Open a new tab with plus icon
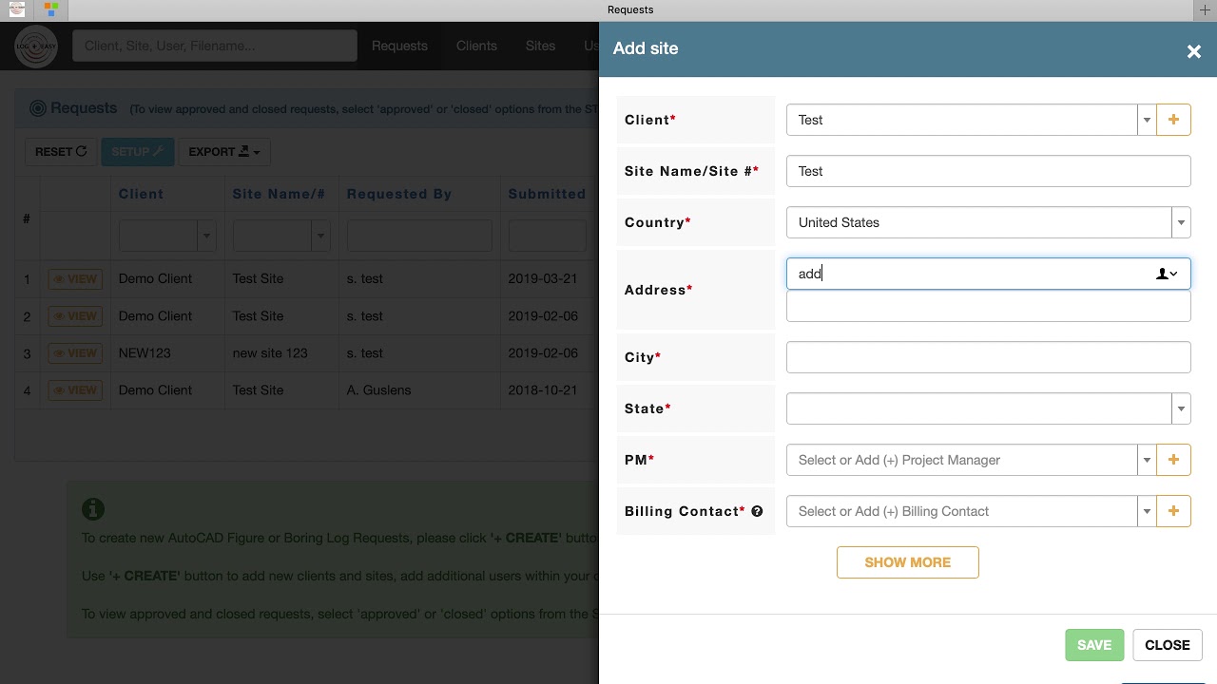 (1205, 9)
